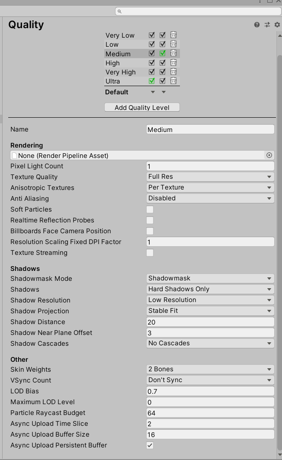This screenshot has height=460, width=282.
Task: Change Skin Weights using its dropdown
Action: pos(210,369)
